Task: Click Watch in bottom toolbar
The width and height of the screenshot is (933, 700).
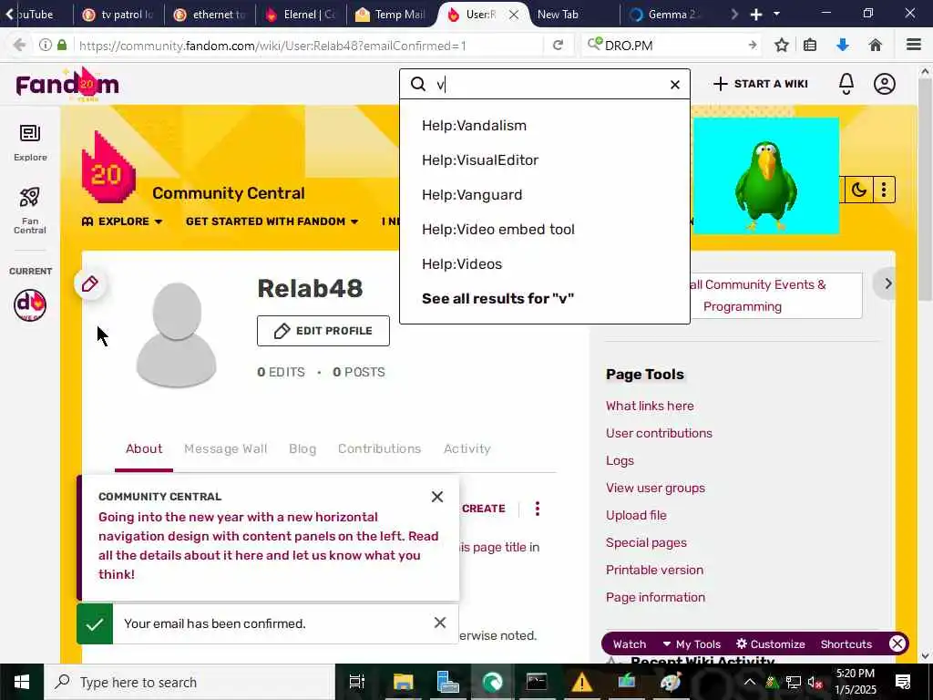Action: coord(630,644)
